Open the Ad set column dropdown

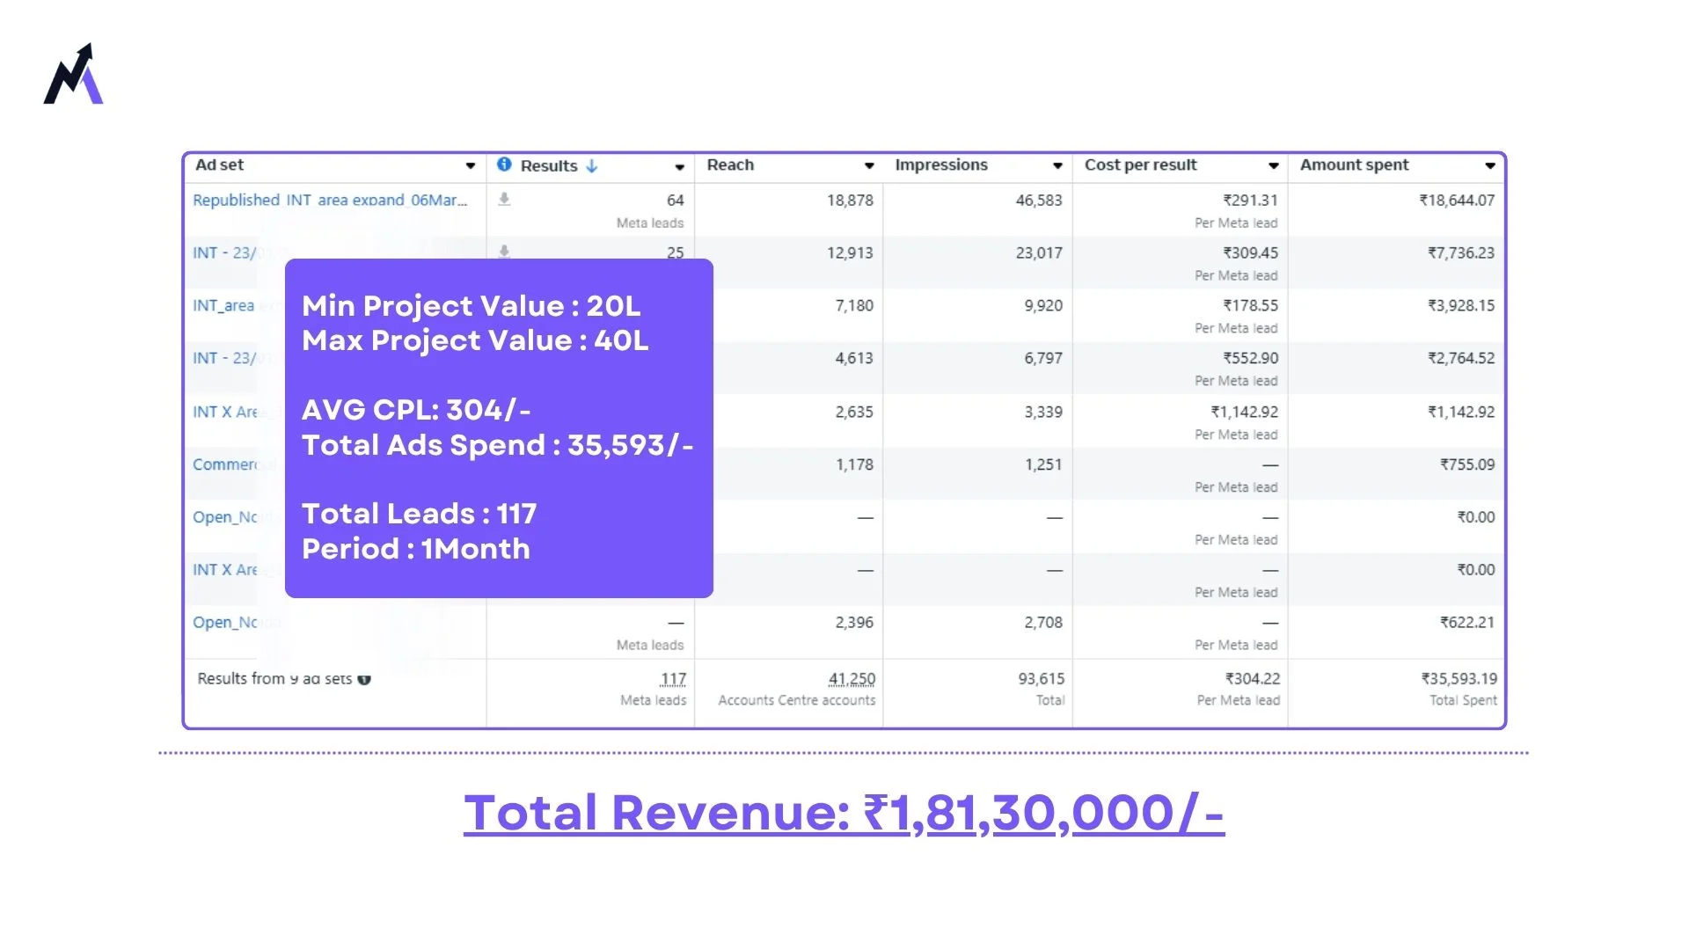tap(471, 165)
